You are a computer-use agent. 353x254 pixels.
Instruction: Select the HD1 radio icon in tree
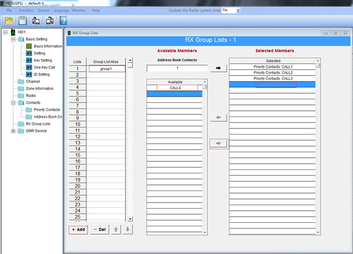point(13,32)
